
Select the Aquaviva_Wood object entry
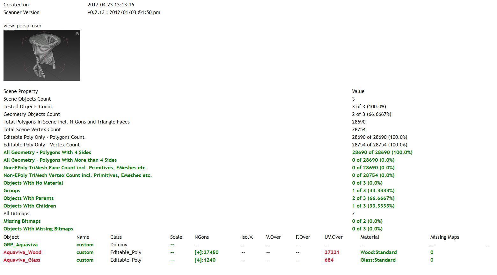(22, 252)
